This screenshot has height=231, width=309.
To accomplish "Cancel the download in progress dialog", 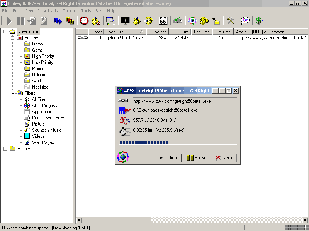I will click(x=224, y=158).
